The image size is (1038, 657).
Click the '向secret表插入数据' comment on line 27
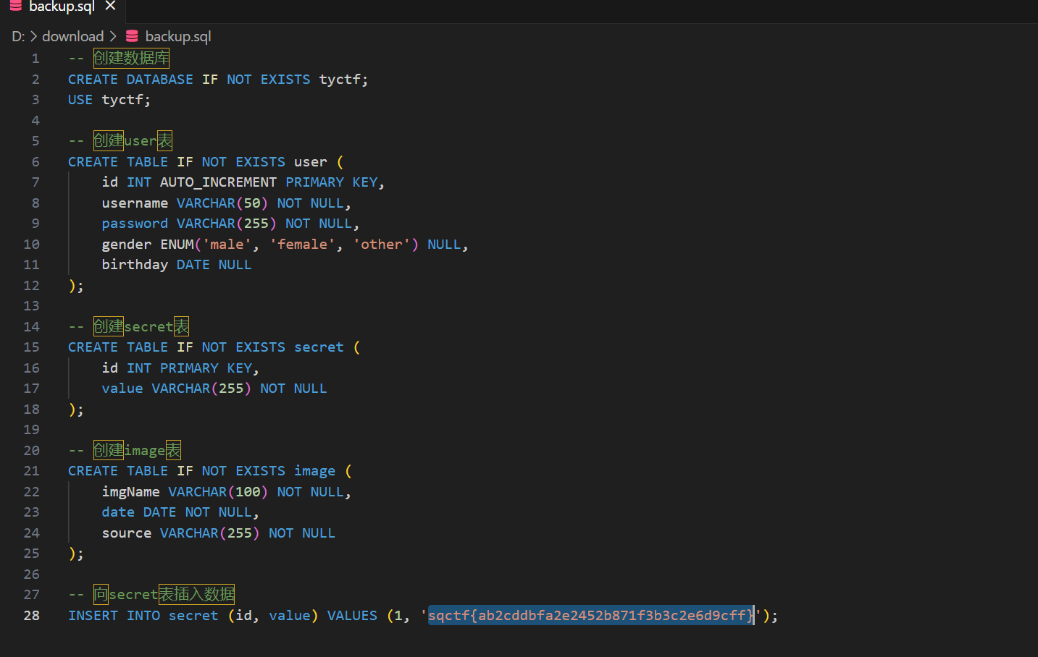coord(164,595)
